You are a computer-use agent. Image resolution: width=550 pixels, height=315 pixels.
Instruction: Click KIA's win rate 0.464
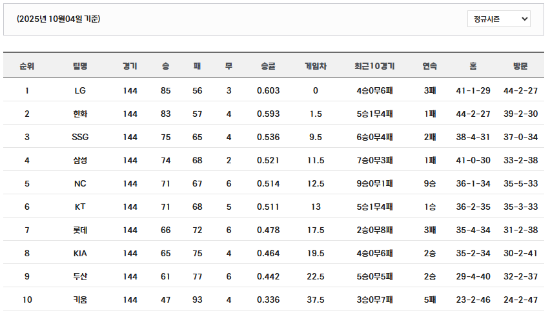click(x=268, y=253)
